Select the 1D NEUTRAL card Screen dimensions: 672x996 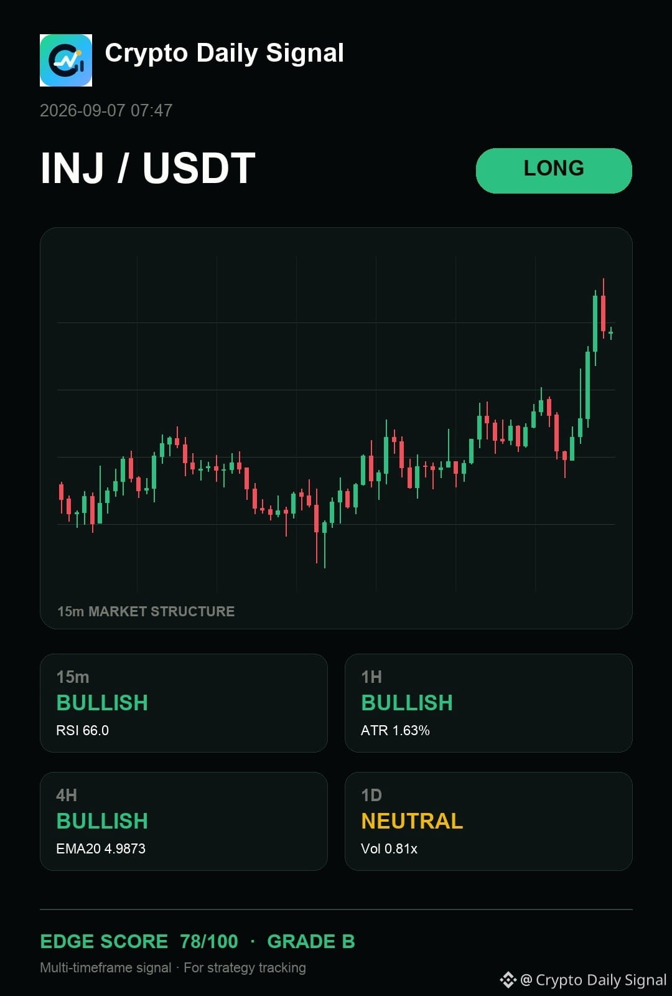tap(488, 821)
